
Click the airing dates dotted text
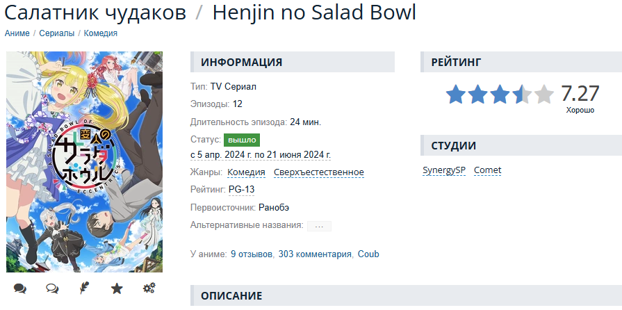[x=261, y=154]
